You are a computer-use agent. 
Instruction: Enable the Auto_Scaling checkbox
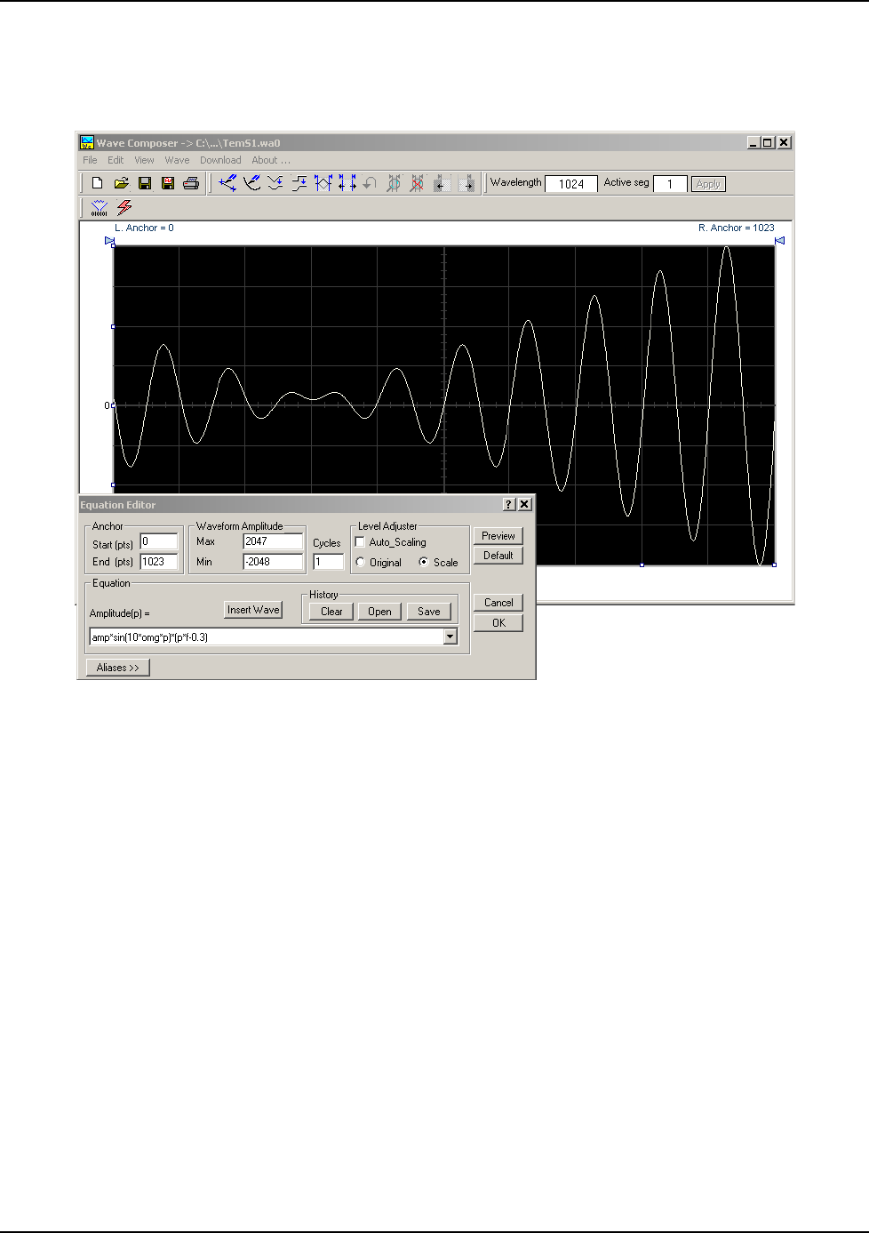[360, 542]
